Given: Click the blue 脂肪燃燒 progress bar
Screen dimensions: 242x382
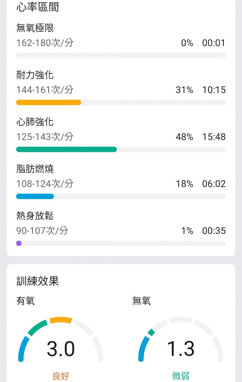Looking at the screenshot, I should (35, 197).
